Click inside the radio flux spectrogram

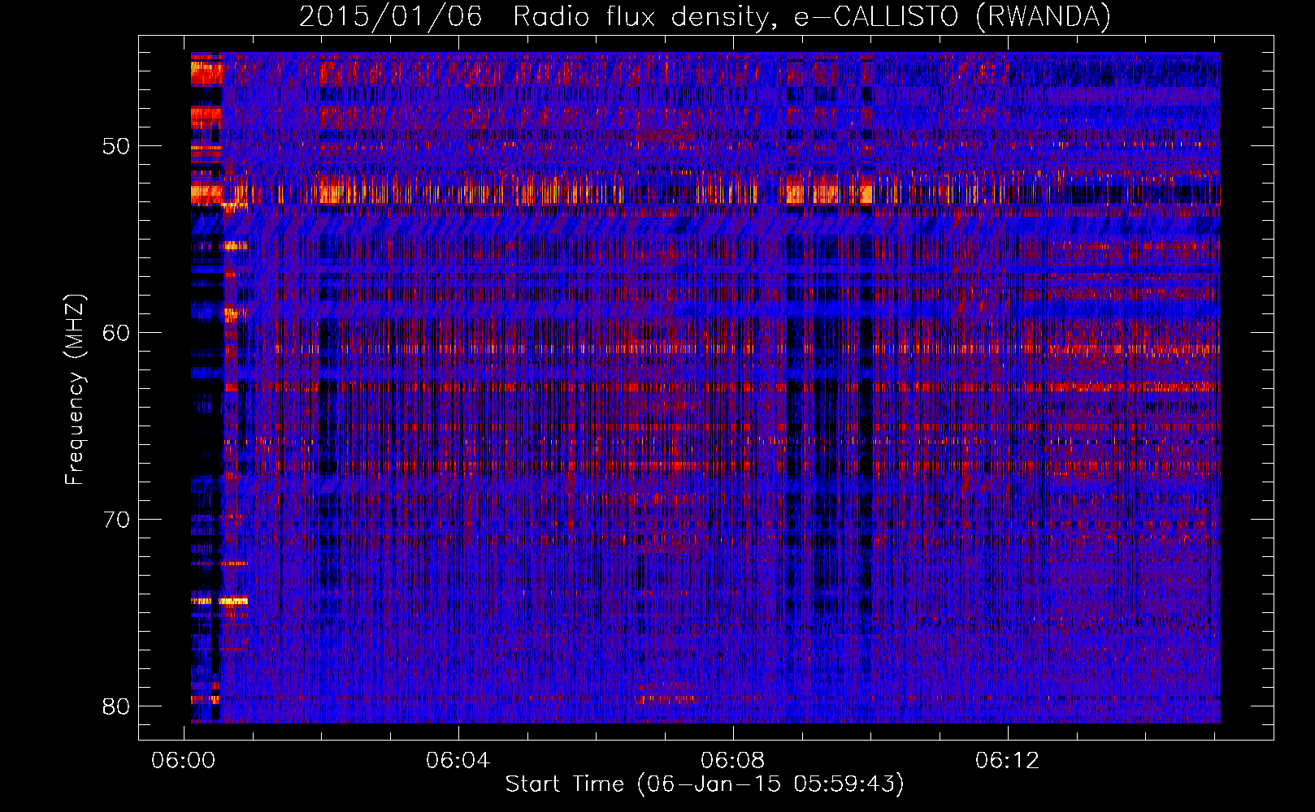tap(705, 387)
